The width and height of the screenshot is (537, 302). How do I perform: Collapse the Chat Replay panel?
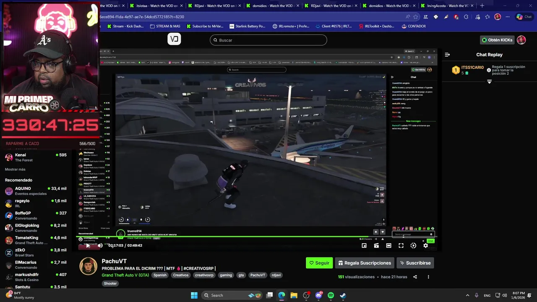tap(447, 55)
